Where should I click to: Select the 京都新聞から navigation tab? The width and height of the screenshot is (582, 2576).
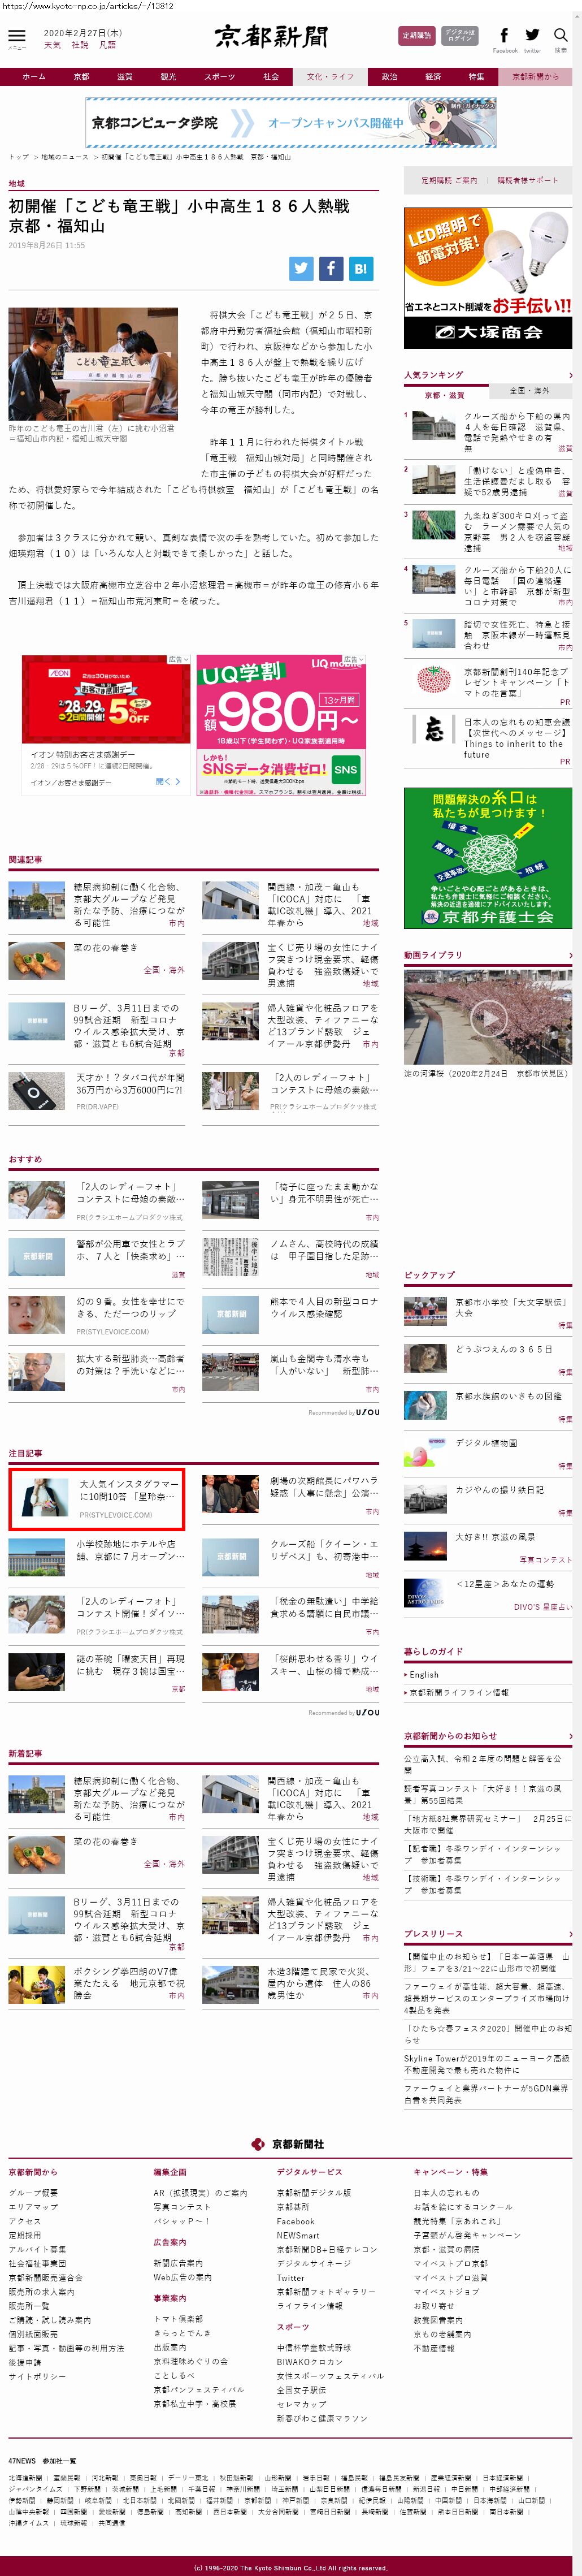click(536, 77)
